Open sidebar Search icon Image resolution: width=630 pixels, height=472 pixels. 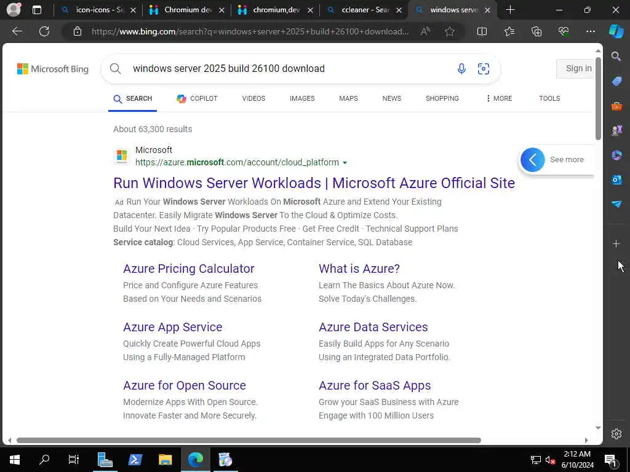click(x=616, y=56)
